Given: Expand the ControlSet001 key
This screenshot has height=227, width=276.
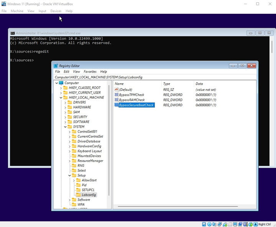Looking at the screenshot, I should click(69, 132).
